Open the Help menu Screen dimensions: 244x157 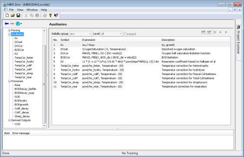[44, 10]
